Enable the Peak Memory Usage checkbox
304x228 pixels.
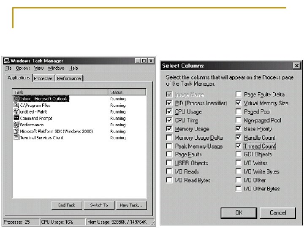click(x=169, y=146)
